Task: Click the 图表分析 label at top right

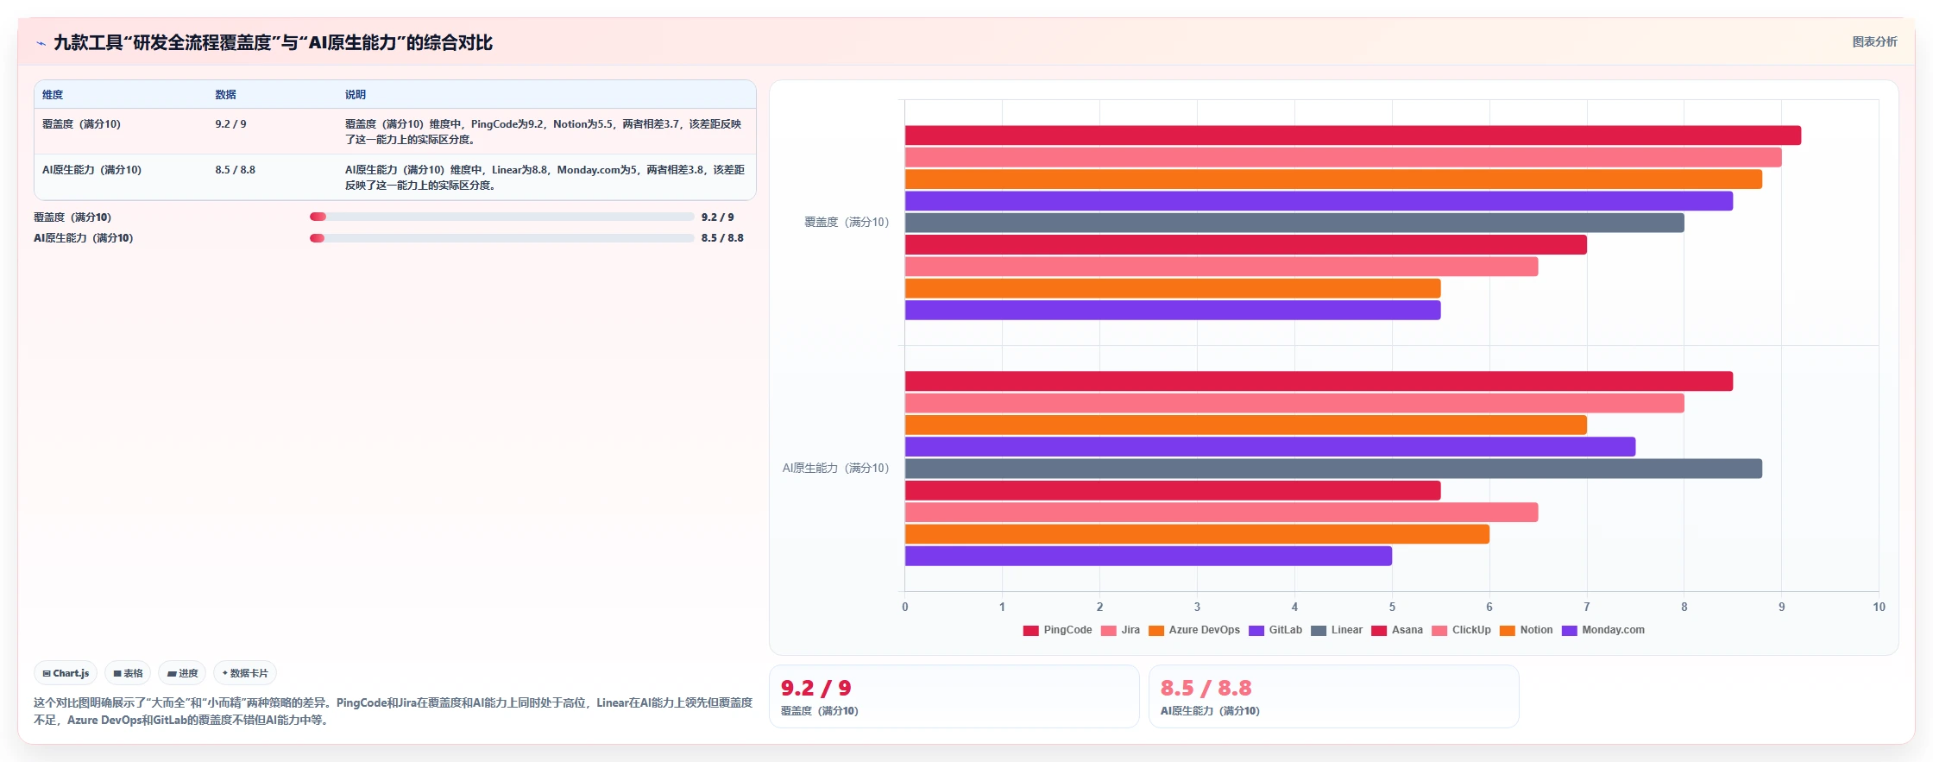Action: click(x=1874, y=41)
